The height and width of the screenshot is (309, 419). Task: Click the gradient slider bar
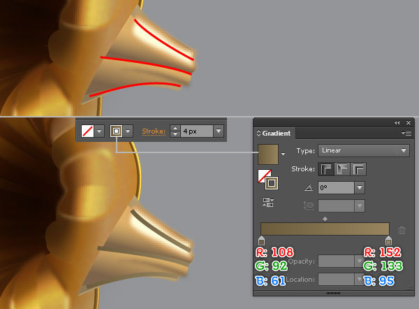[x=325, y=229]
